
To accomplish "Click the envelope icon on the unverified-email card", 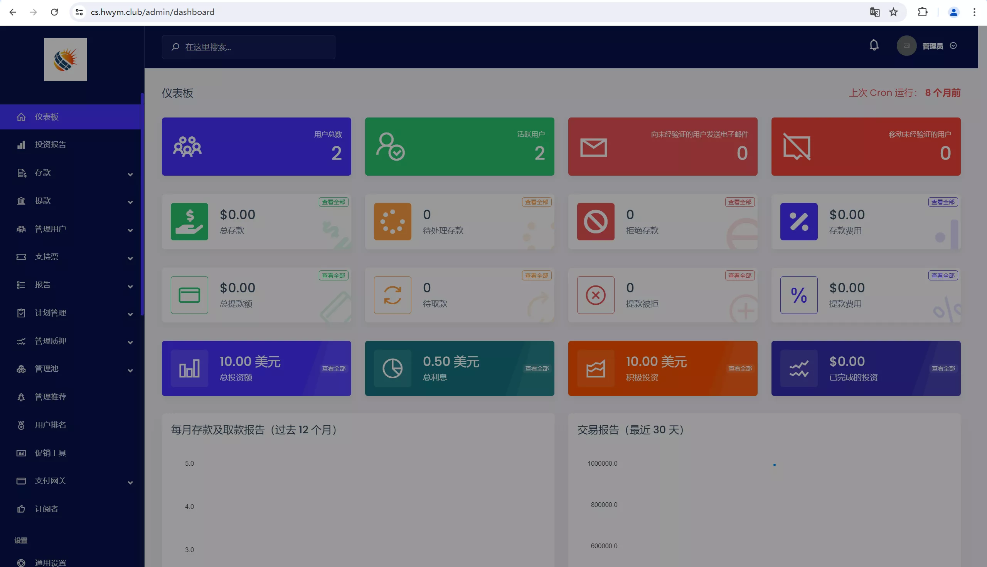I will point(593,148).
